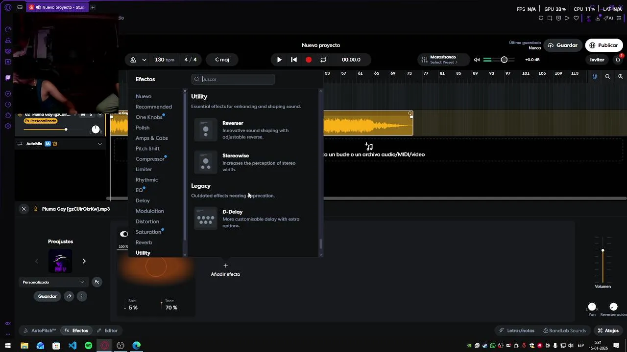Expand the Pluma Gay track chevron
Image resolution: width=627 pixels, height=352 pixels.
click(99, 115)
